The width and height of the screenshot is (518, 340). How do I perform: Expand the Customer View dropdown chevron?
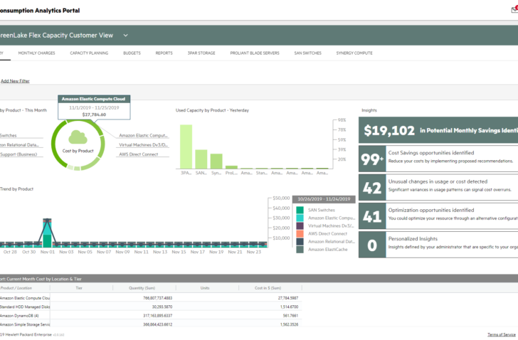pos(125,36)
